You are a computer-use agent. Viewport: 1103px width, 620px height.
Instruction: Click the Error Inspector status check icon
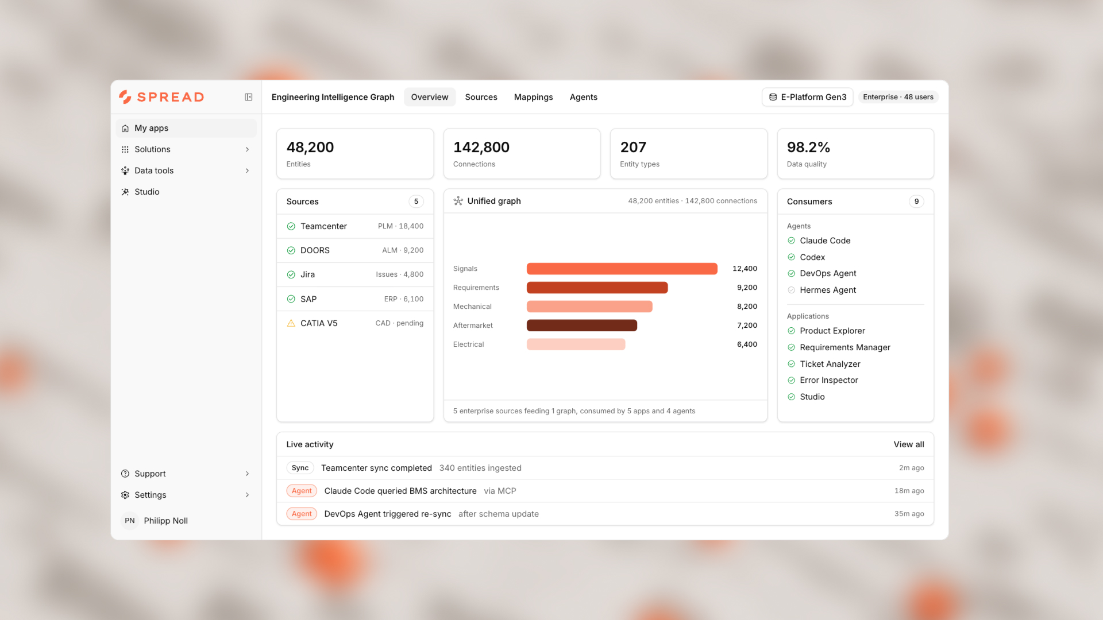click(x=791, y=380)
